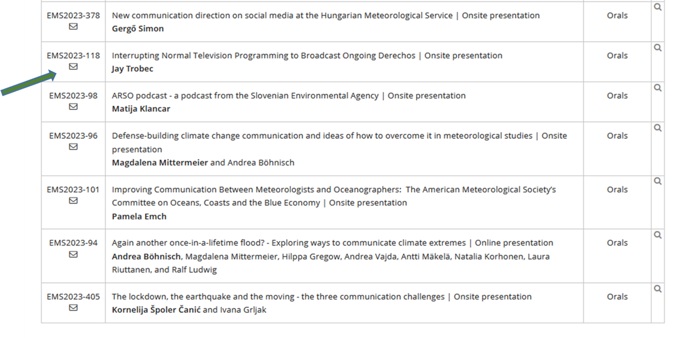Click envelope icon under EMS2023-378

[x=73, y=27]
